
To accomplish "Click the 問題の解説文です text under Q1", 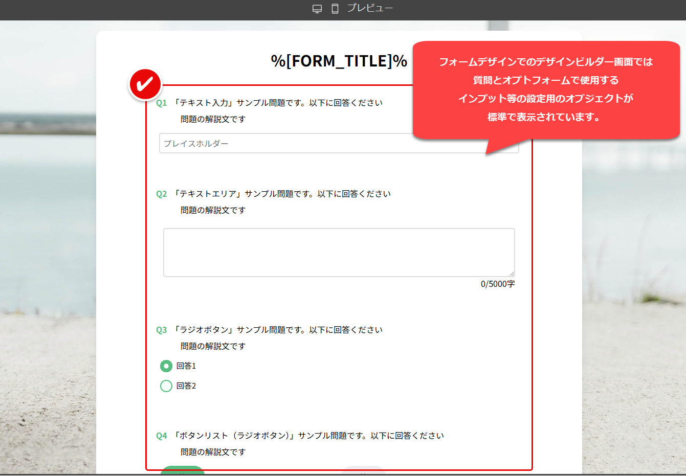I will pyautogui.click(x=212, y=119).
